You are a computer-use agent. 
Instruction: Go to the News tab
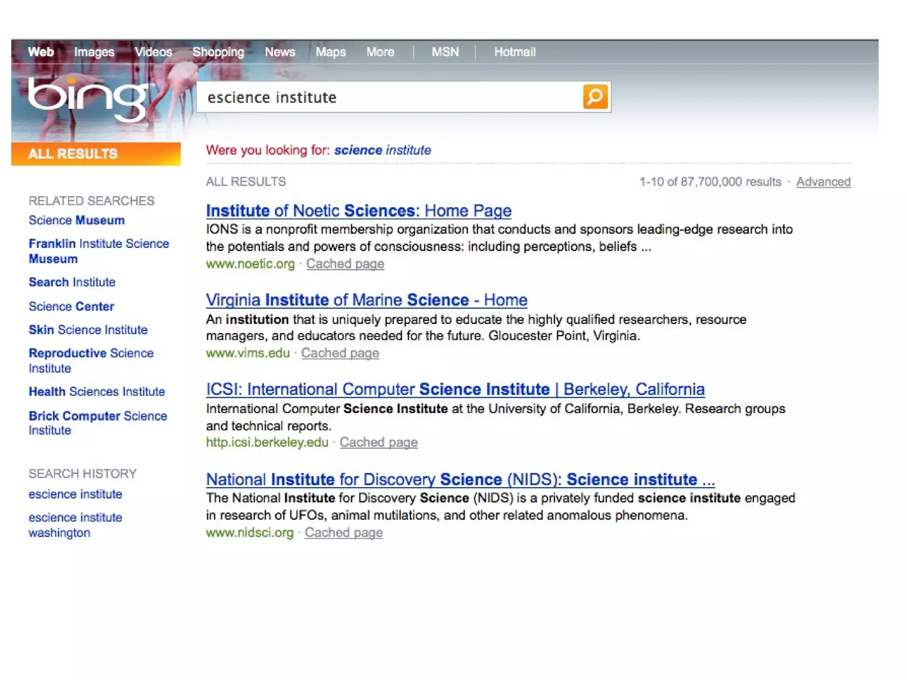[x=279, y=52]
